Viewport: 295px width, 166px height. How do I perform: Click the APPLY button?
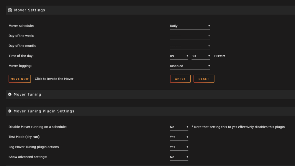180,79
